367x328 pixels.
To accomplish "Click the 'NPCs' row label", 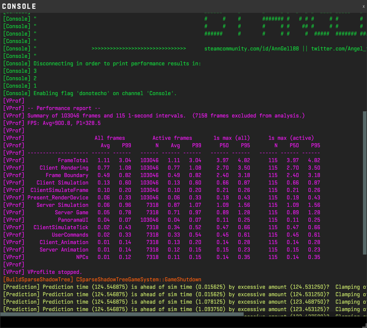I will click(82, 257).
